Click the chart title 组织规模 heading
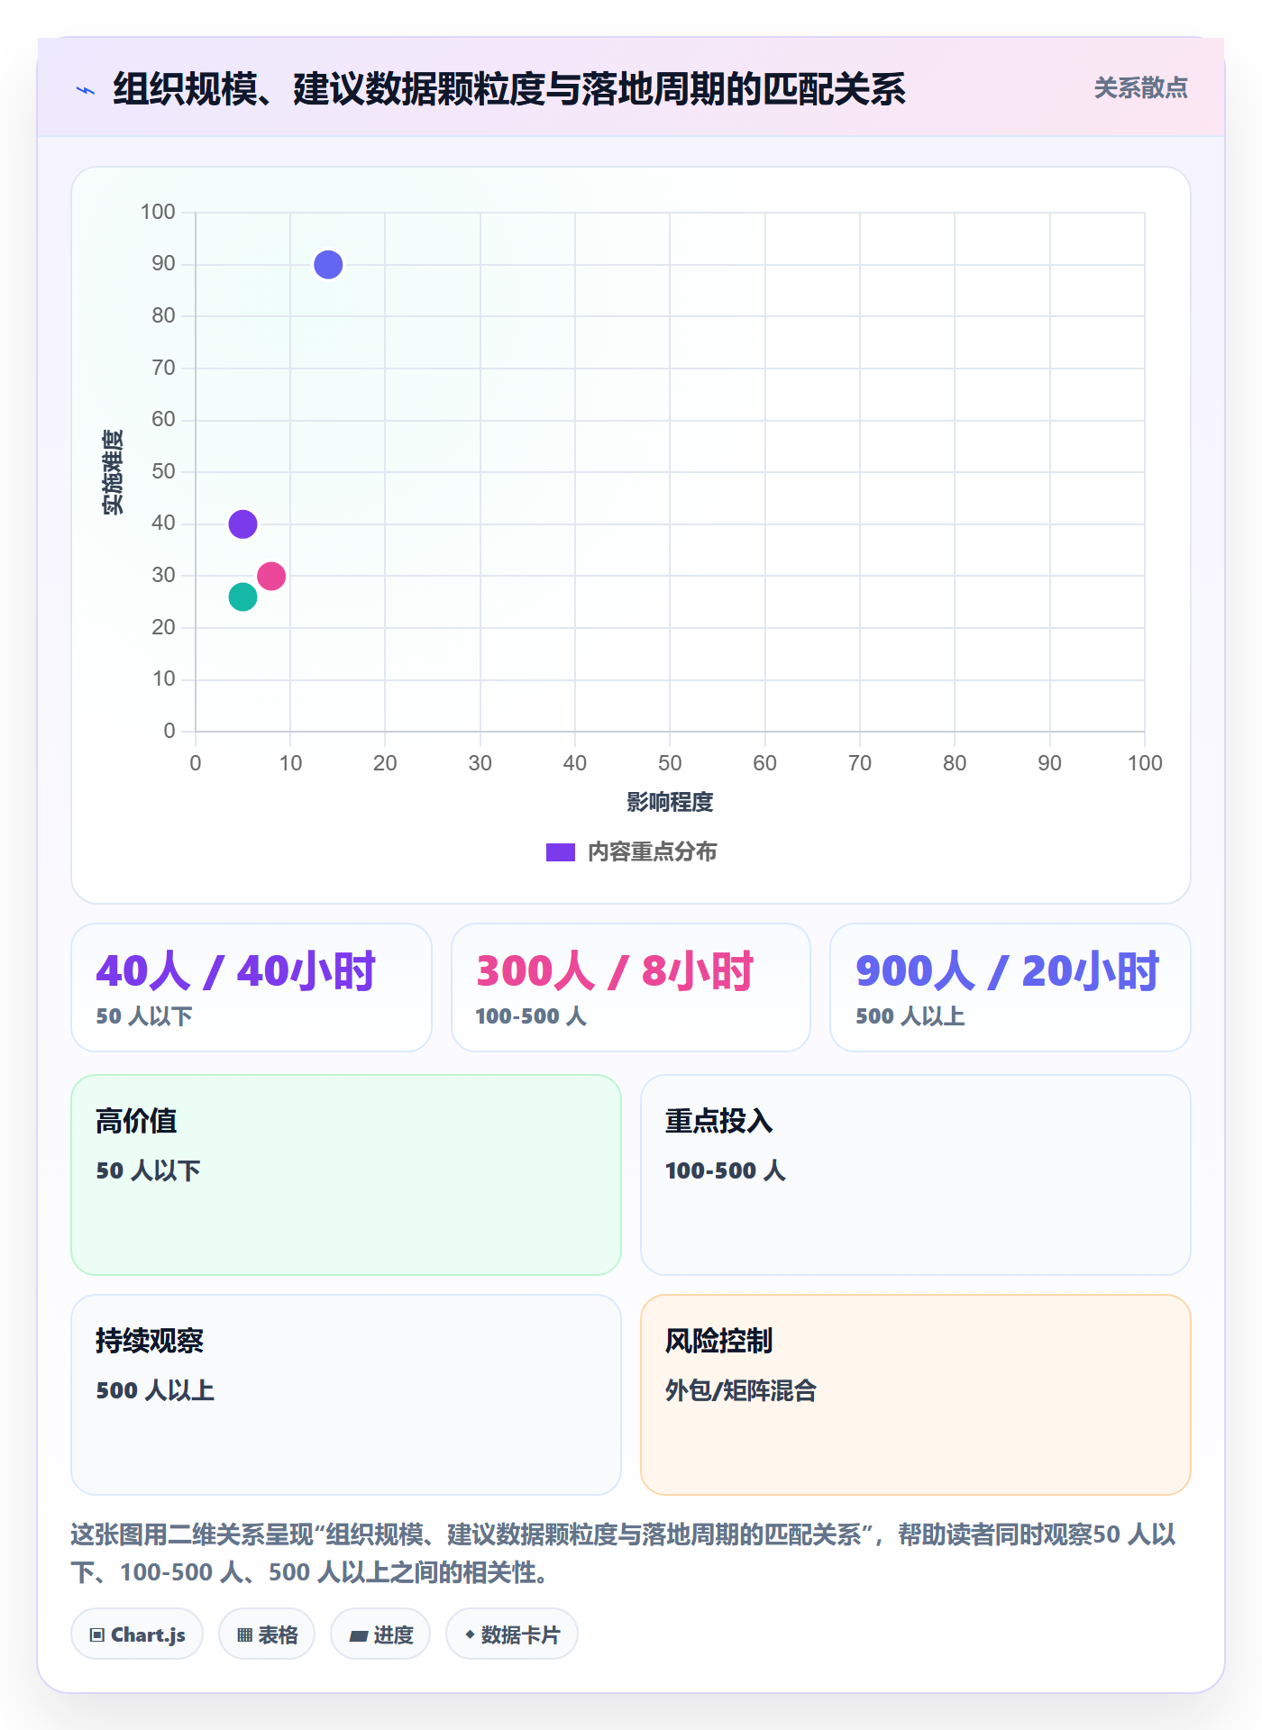This screenshot has width=1262, height=1730. (509, 89)
